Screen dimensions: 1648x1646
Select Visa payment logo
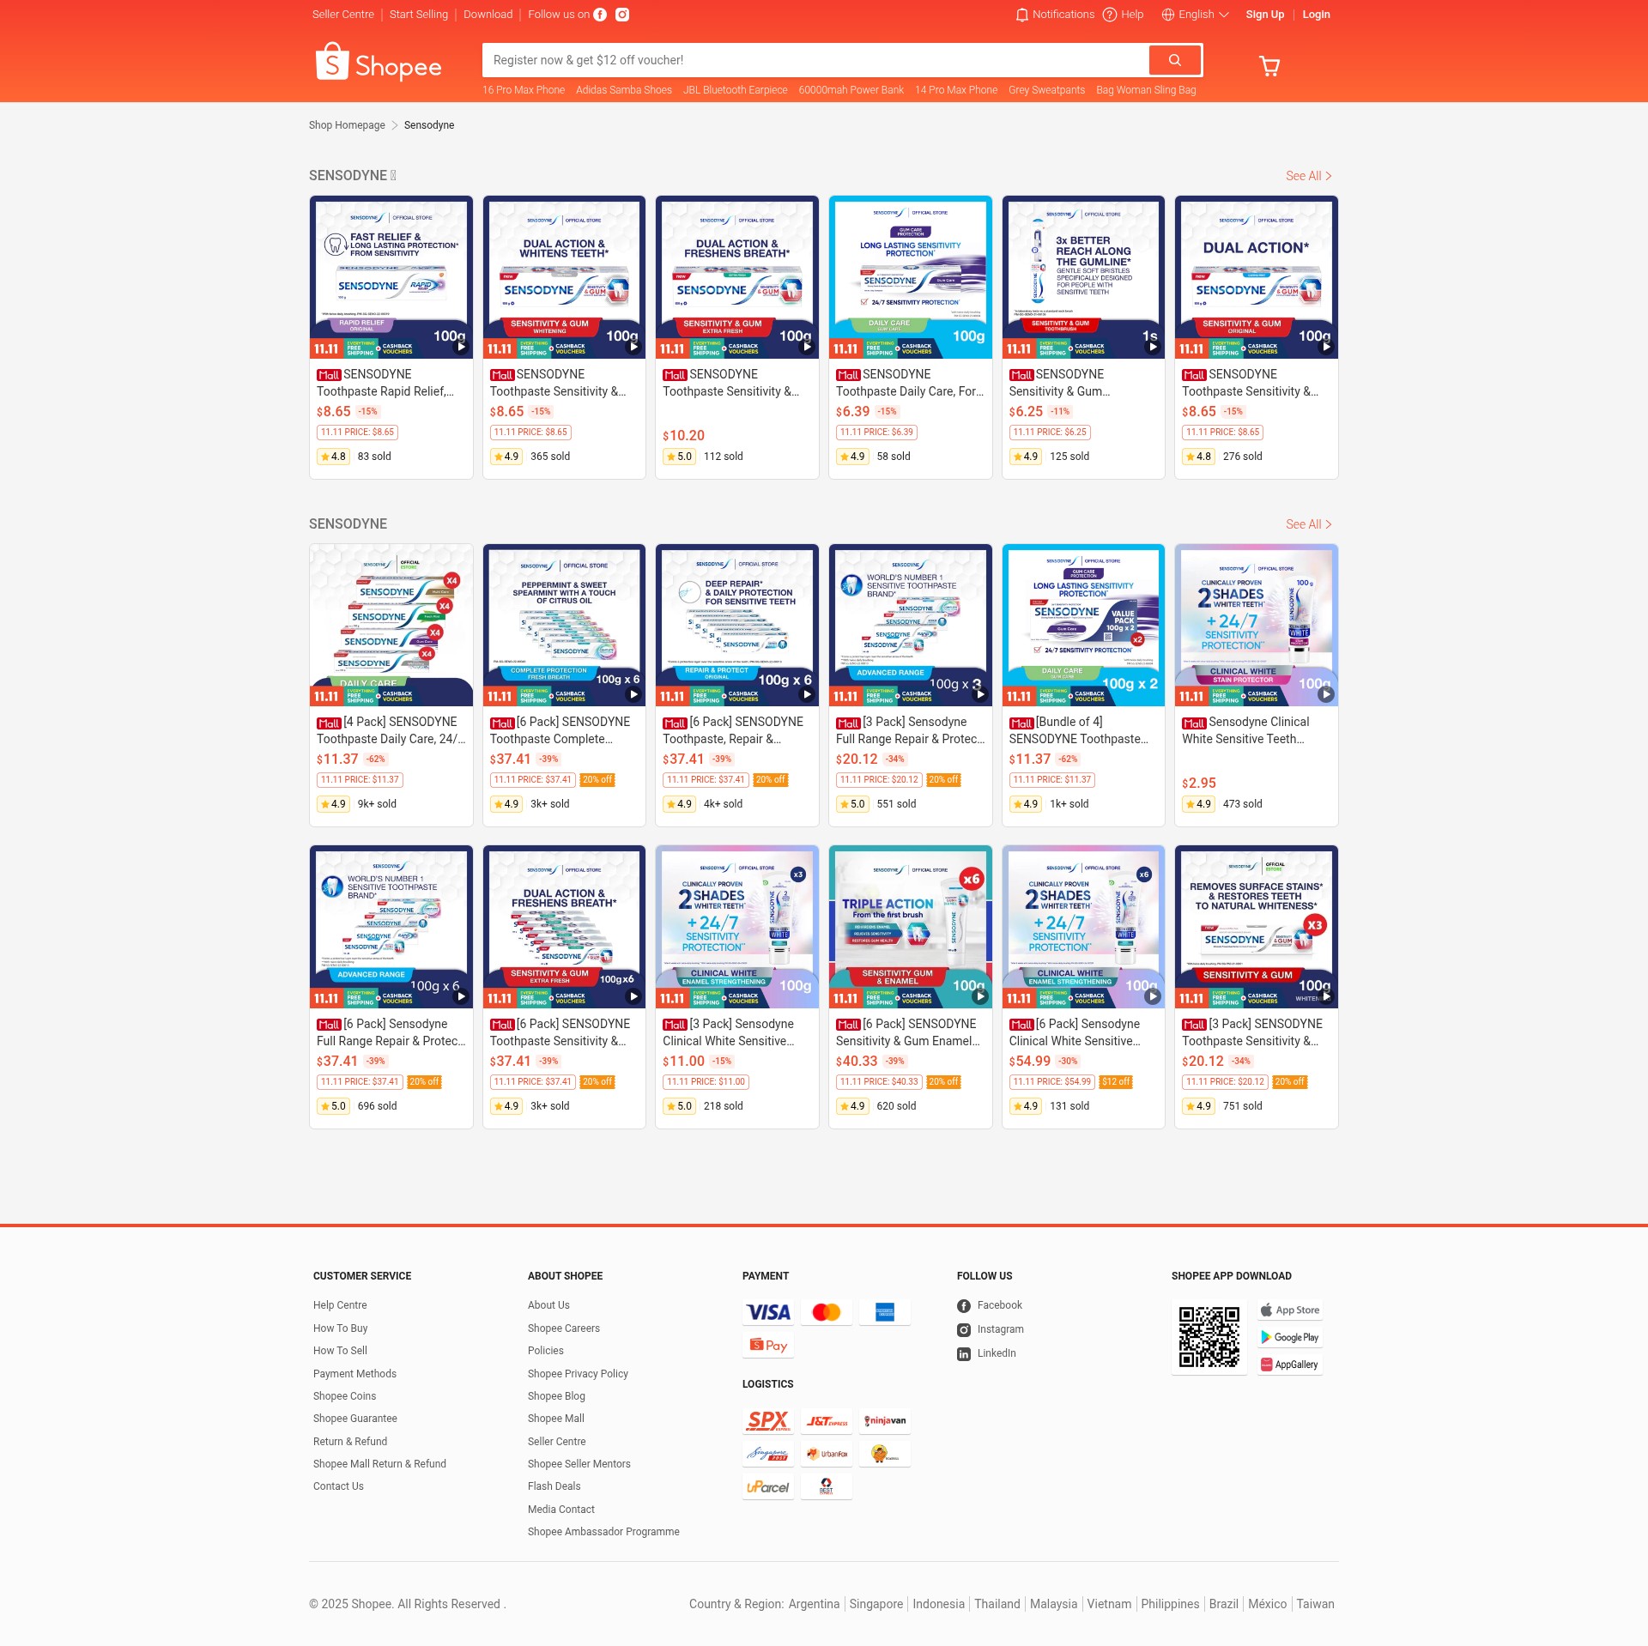point(768,1312)
